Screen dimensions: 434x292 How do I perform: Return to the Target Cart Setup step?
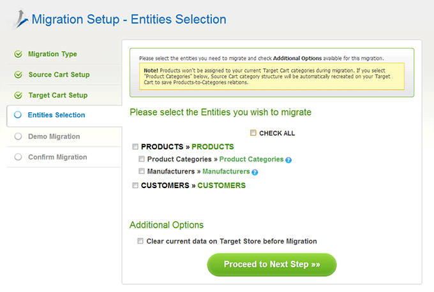58,96
